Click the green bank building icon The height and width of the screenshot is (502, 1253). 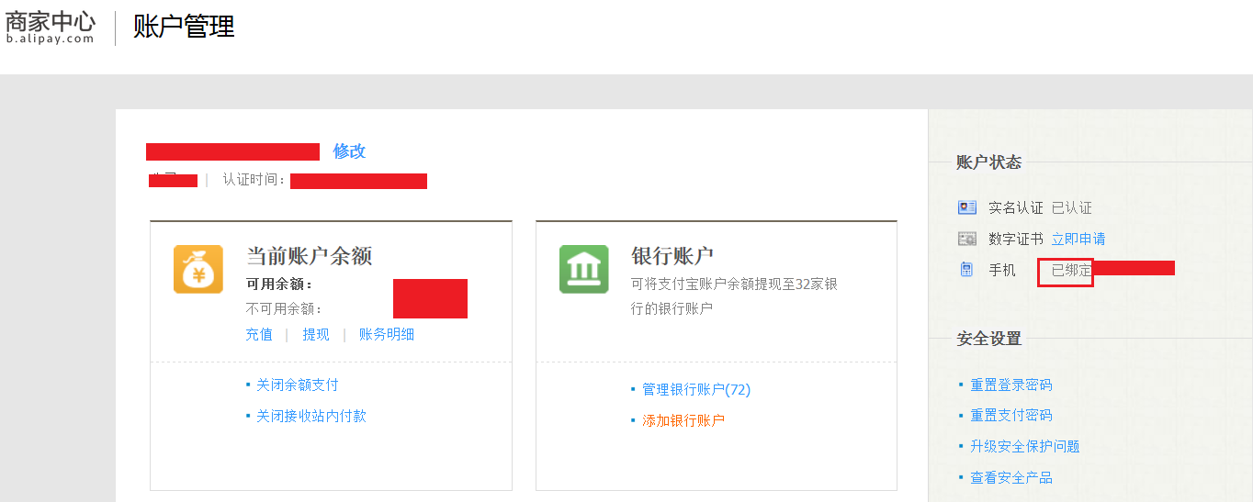(x=584, y=269)
